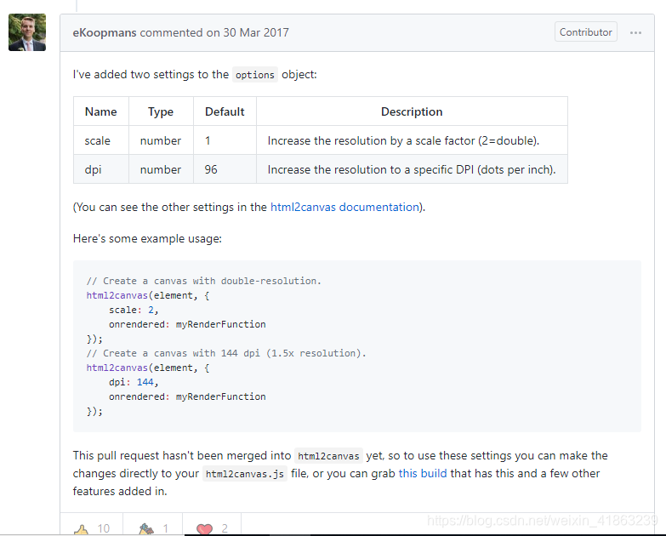Click the scale factor description text
The width and height of the screenshot is (666, 536).
click(x=403, y=140)
